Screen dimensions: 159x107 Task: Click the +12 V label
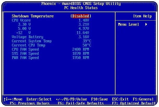23,33
